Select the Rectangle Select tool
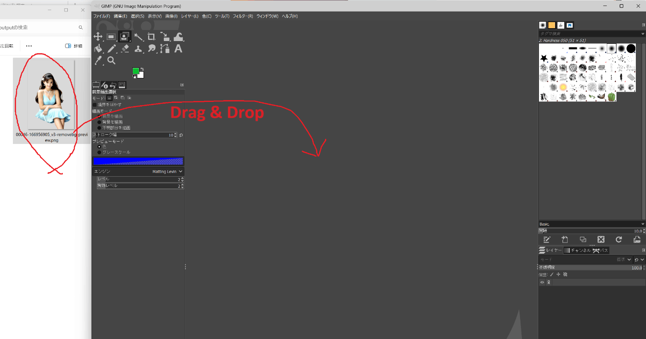The height and width of the screenshot is (339, 646). click(111, 37)
